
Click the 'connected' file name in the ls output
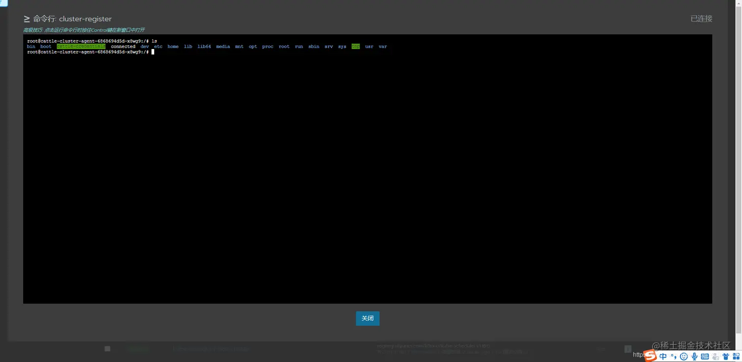pos(123,47)
